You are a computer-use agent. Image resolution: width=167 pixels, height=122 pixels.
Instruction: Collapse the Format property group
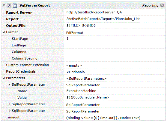[x=4, y=32]
